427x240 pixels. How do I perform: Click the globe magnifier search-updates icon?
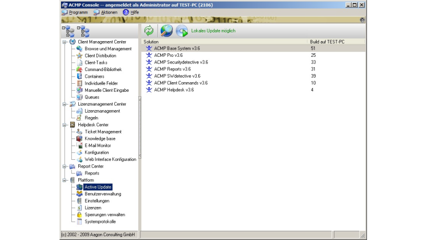click(166, 30)
